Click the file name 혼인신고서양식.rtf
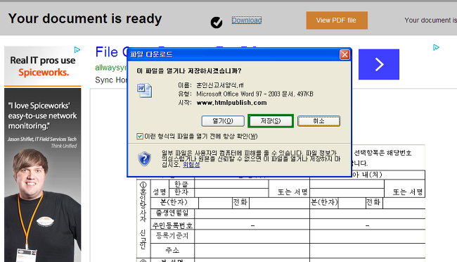Image resolution: width=457 pixels, height=262 pixels. point(220,85)
